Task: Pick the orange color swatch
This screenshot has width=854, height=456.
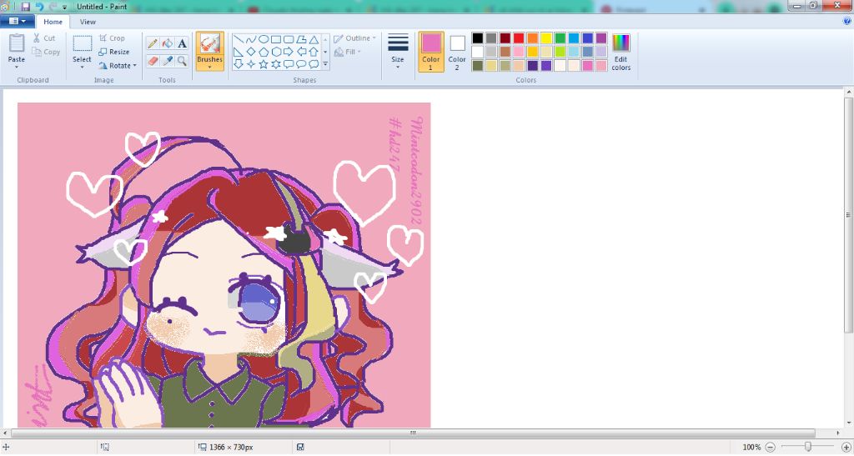Action: point(533,38)
